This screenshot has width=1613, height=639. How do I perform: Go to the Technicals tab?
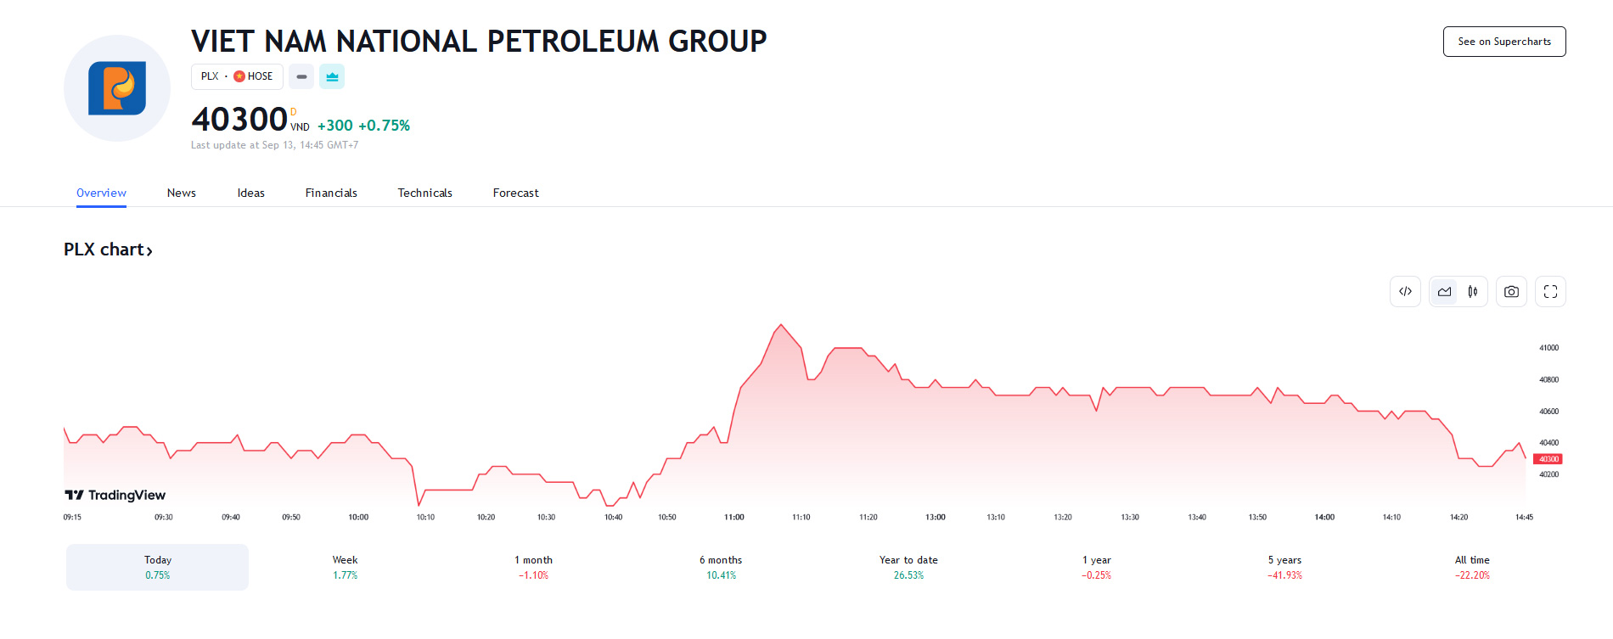(424, 193)
